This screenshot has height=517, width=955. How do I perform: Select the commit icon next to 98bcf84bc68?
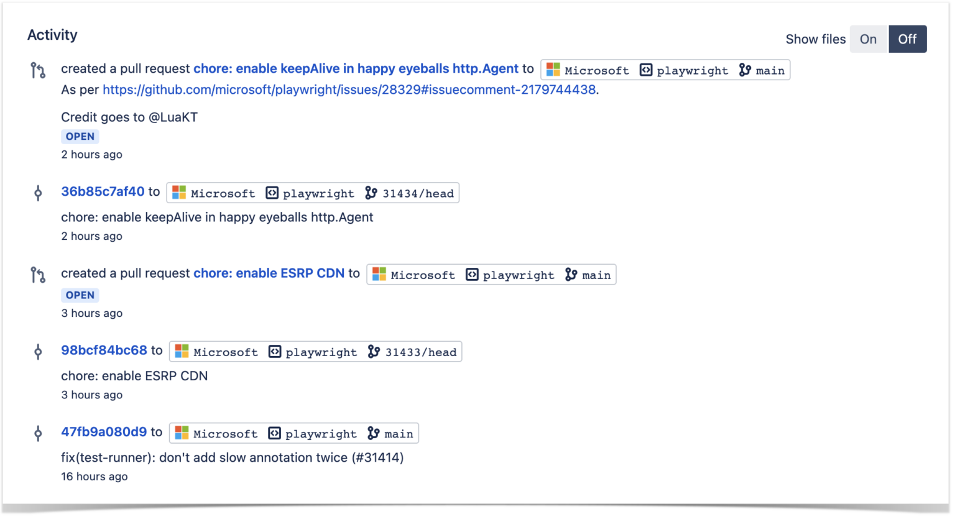coord(38,351)
